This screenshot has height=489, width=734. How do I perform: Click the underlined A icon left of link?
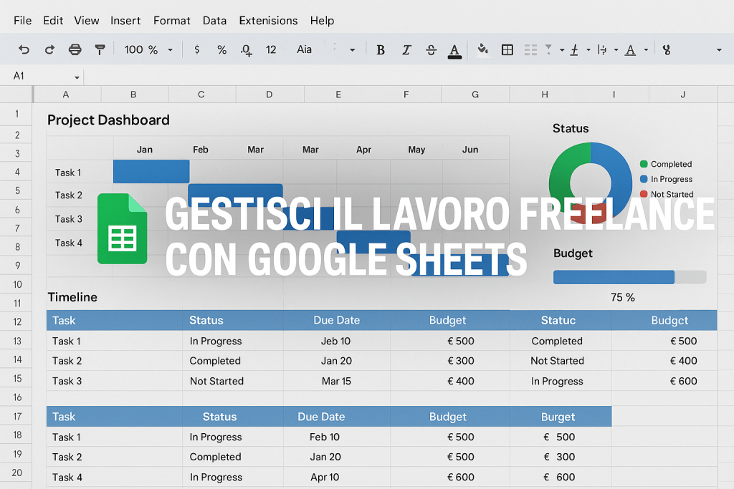631,50
